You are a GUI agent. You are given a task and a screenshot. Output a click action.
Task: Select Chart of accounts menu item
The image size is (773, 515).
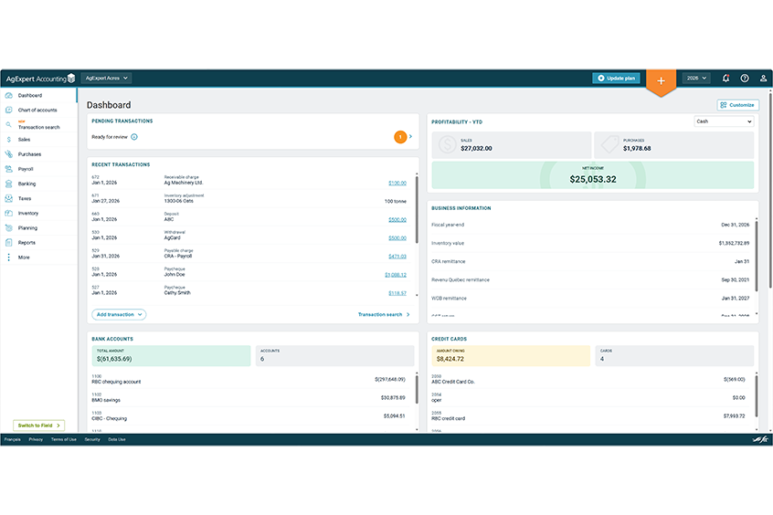coord(38,110)
